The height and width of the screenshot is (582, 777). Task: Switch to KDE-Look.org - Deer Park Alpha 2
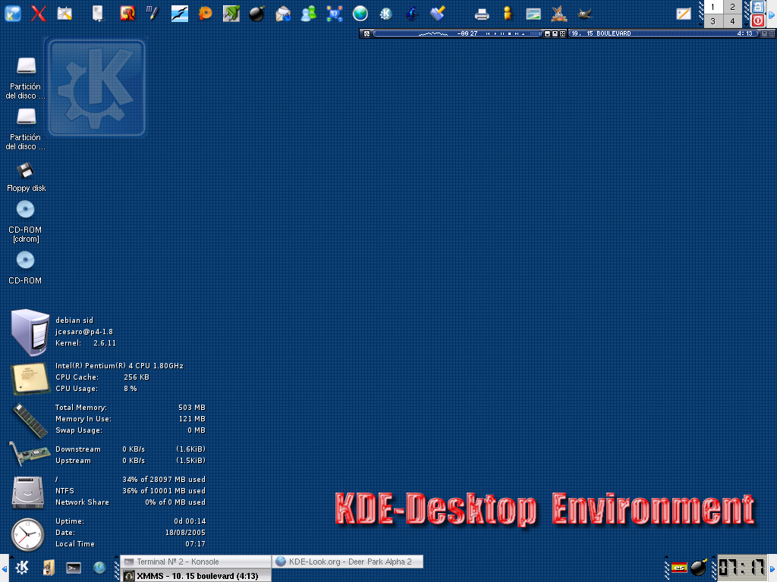click(x=348, y=562)
